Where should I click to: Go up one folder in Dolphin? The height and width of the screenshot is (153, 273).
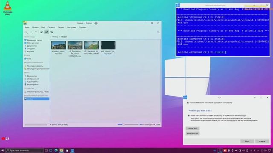[x=36, y=32]
